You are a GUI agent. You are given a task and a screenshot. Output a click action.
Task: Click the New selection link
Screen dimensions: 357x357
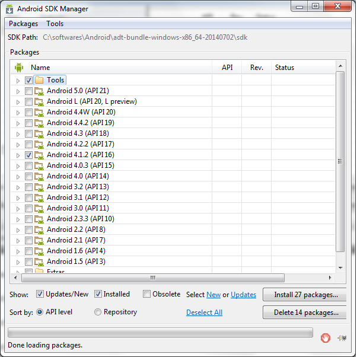tap(213, 295)
